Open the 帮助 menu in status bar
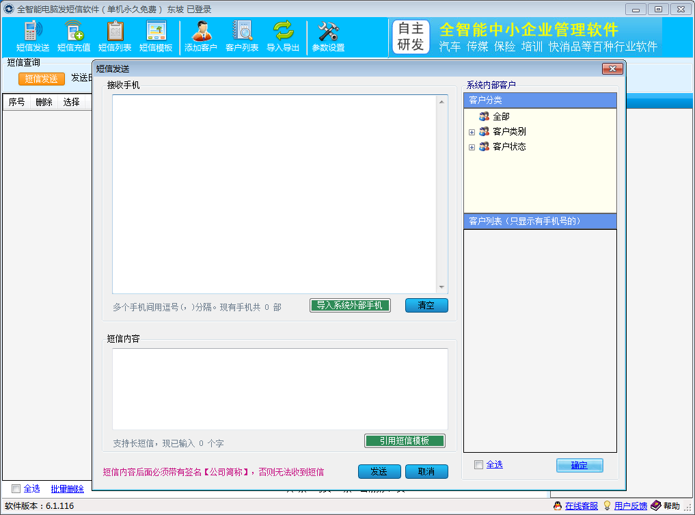Viewport: 695px width, 515px height. (x=671, y=506)
